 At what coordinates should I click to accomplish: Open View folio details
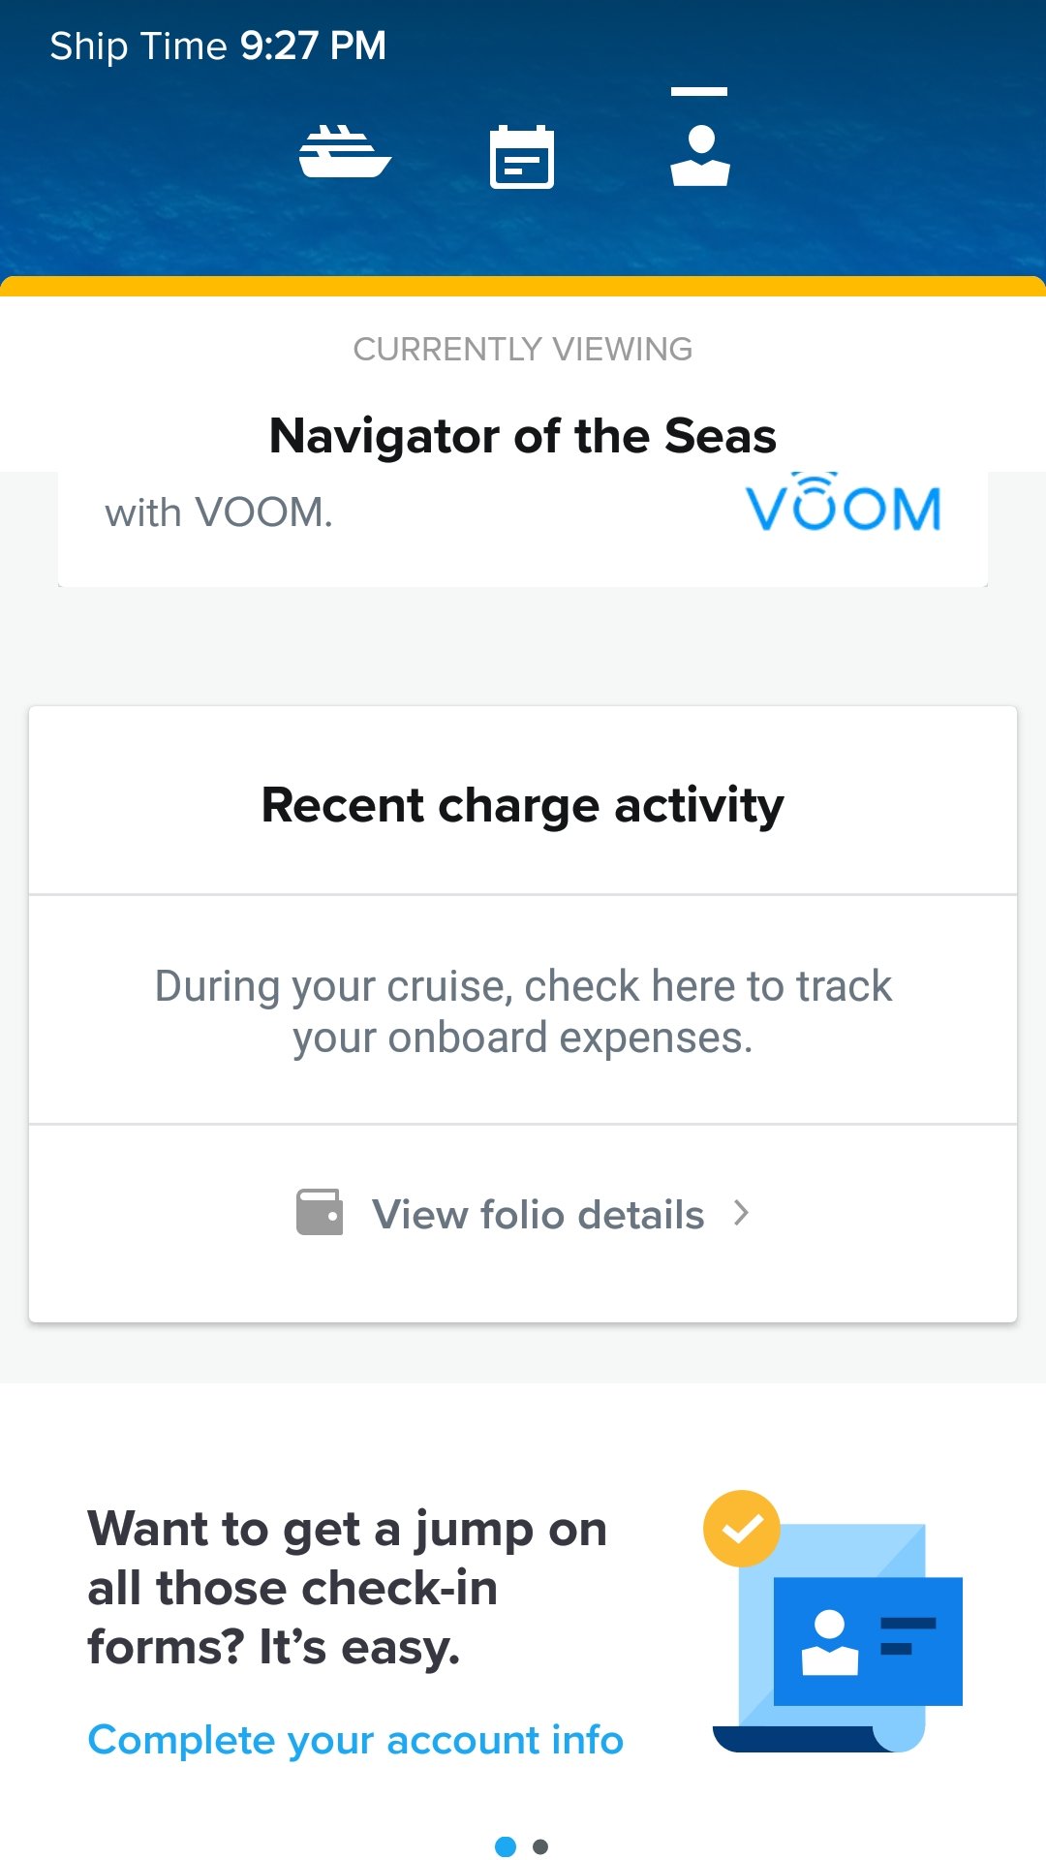pyautogui.click(x=523, y=1214)
